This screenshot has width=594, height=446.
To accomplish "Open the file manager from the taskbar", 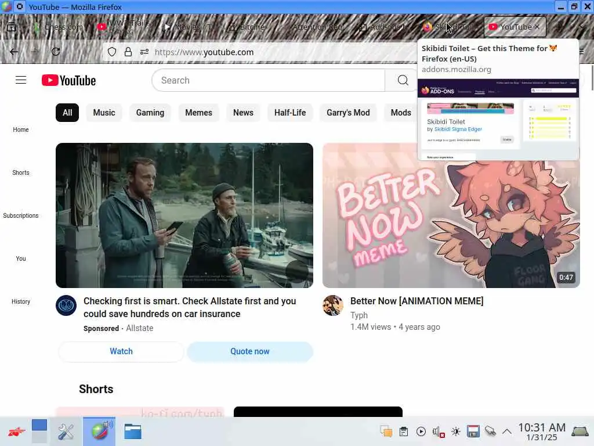I will pos(133,431).
